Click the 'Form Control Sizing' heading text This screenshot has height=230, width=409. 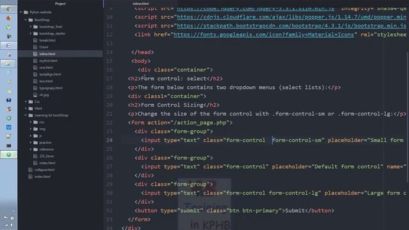172,105
